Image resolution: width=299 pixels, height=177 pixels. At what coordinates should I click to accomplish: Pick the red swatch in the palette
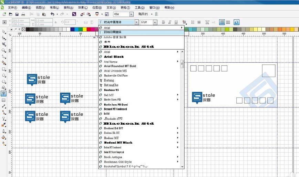(x=89, y=29)
